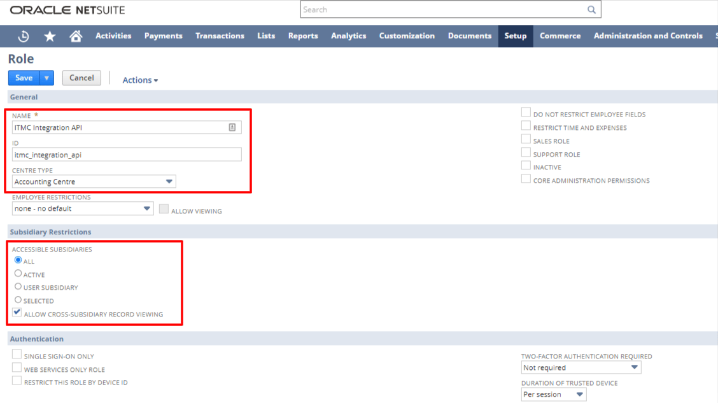The height and width of the screenshot is (403, 718).
Task: Cancel editing the role
Action: pos(81,78)
